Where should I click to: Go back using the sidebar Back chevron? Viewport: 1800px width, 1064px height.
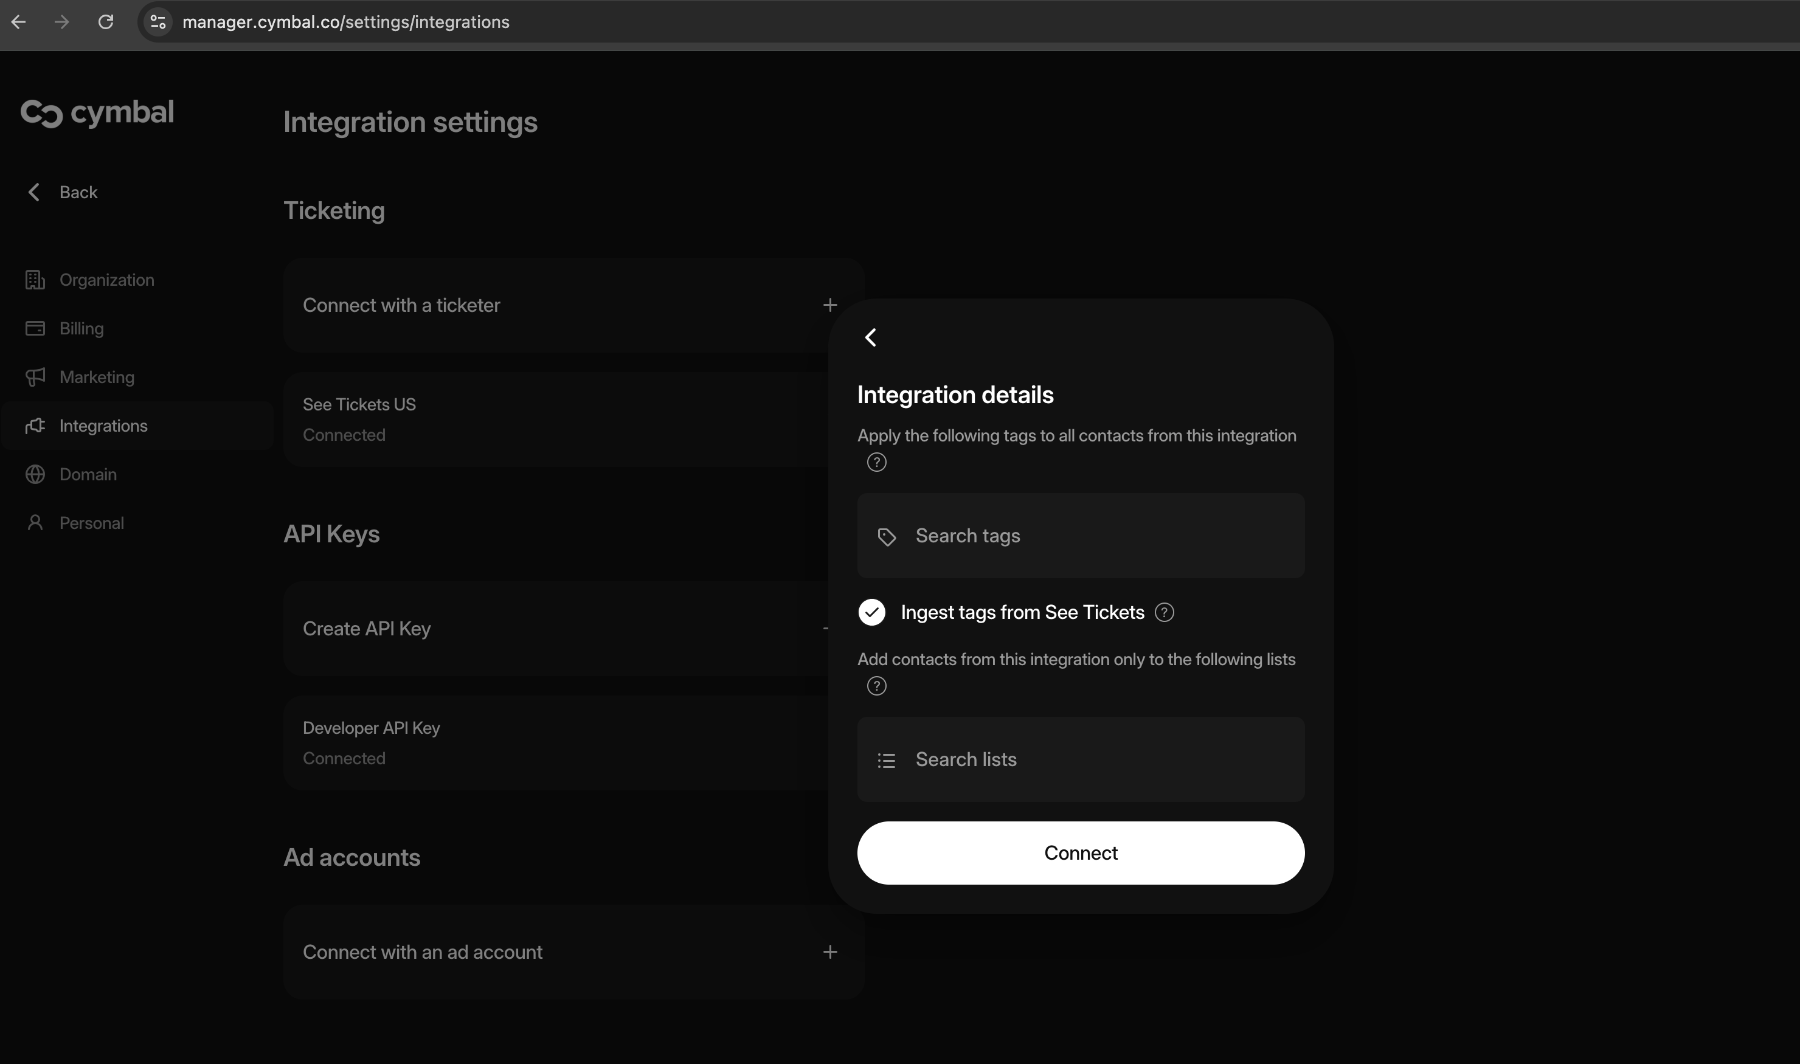[33, 192]
